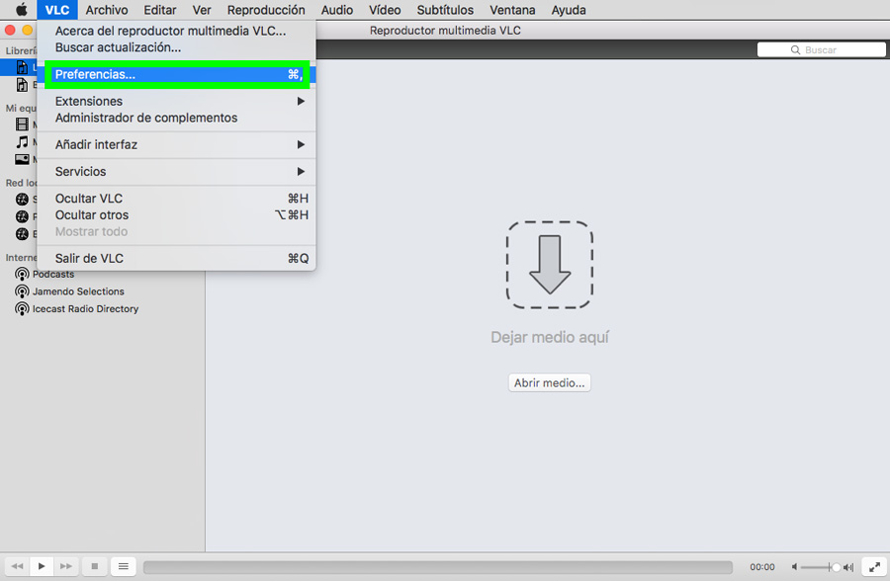Click the music note icon in sidebar
890x581 pixels.
22,142
